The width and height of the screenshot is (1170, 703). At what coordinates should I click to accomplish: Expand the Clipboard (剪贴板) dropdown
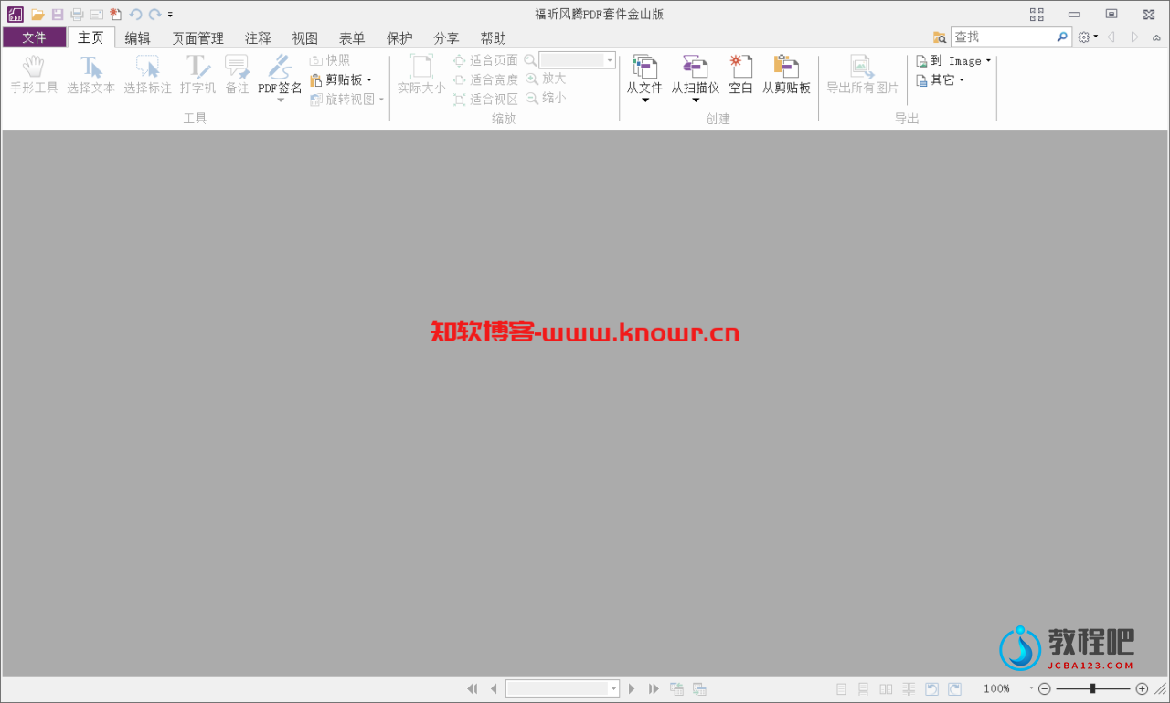coord(369,79)
